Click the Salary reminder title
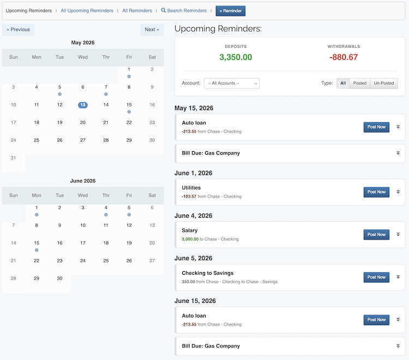The height and width of the screenshot is (360, 409). click(190, 230)
